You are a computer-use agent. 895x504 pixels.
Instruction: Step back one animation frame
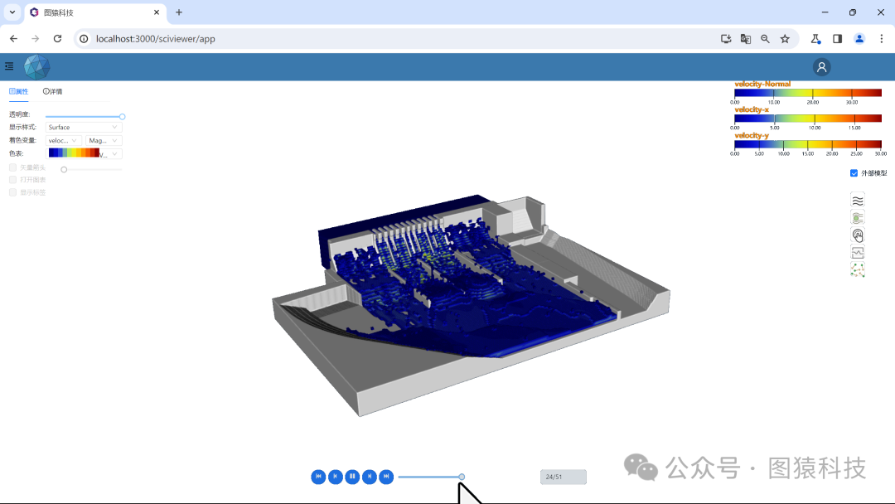tap(336, 477)
